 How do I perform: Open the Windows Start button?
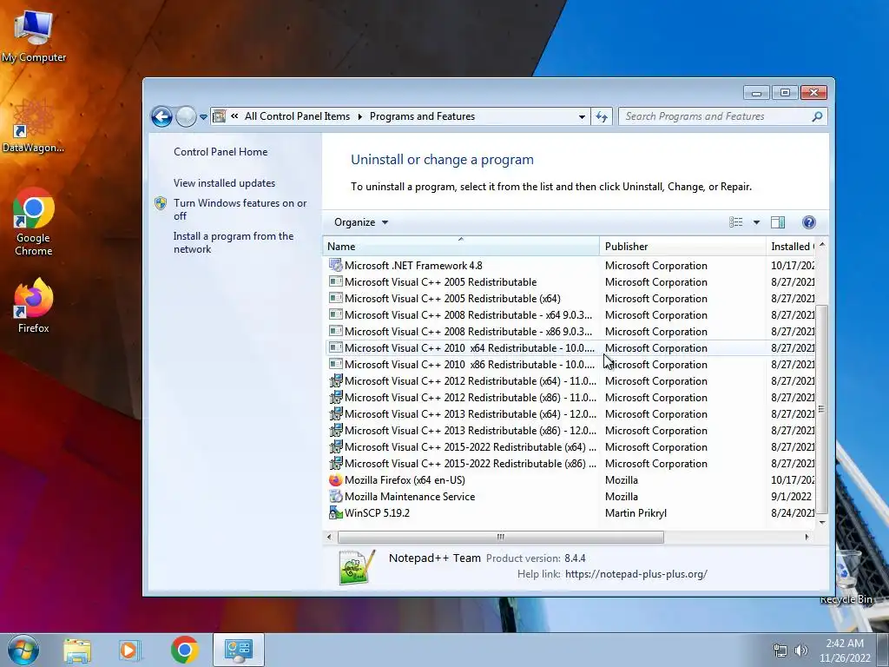click(x=23, y=650)
